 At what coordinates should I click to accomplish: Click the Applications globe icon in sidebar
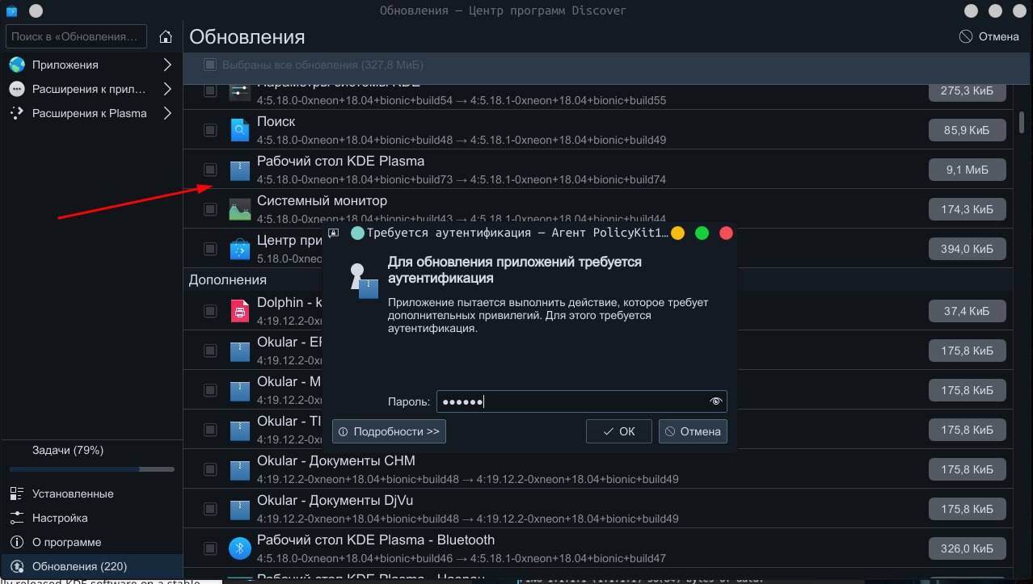click(16, 65)
